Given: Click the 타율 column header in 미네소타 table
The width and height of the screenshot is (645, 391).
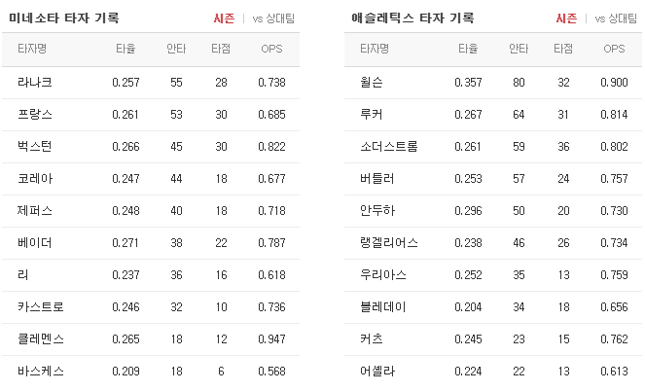Looking at the screenshot, I should [125, 49].
